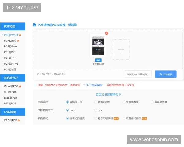Click flame icon next to Word转PDF
Viewport: 184px width, 147px height.
(x=20, y=86)
